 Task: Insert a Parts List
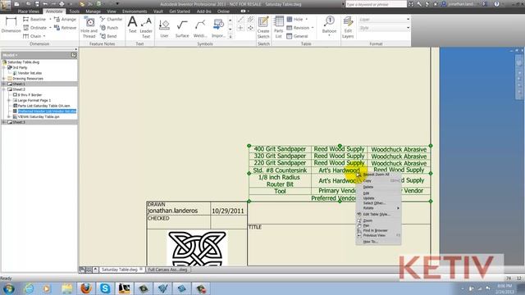(x=279, y=27)
